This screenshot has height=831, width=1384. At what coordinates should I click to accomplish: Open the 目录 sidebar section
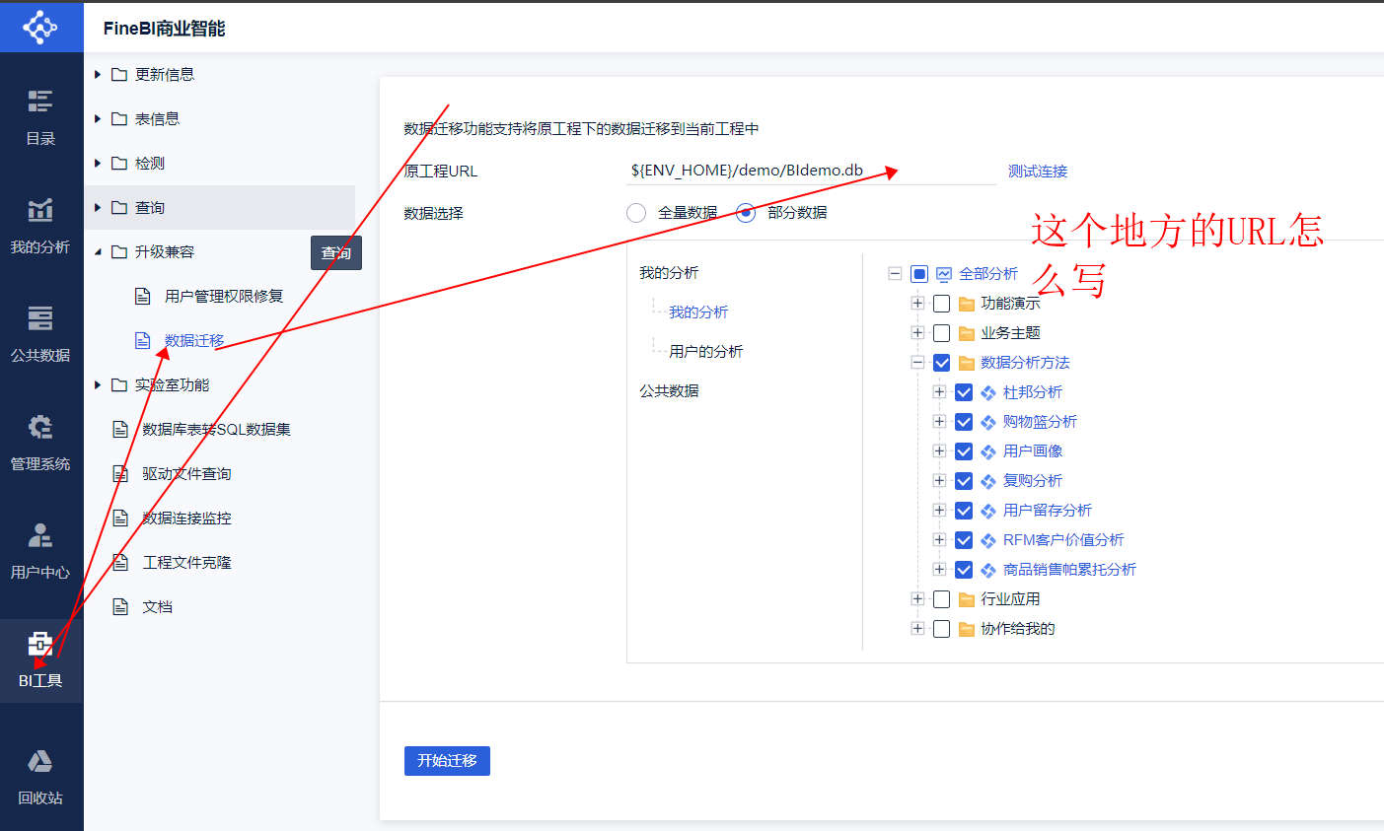pos(40,116)
